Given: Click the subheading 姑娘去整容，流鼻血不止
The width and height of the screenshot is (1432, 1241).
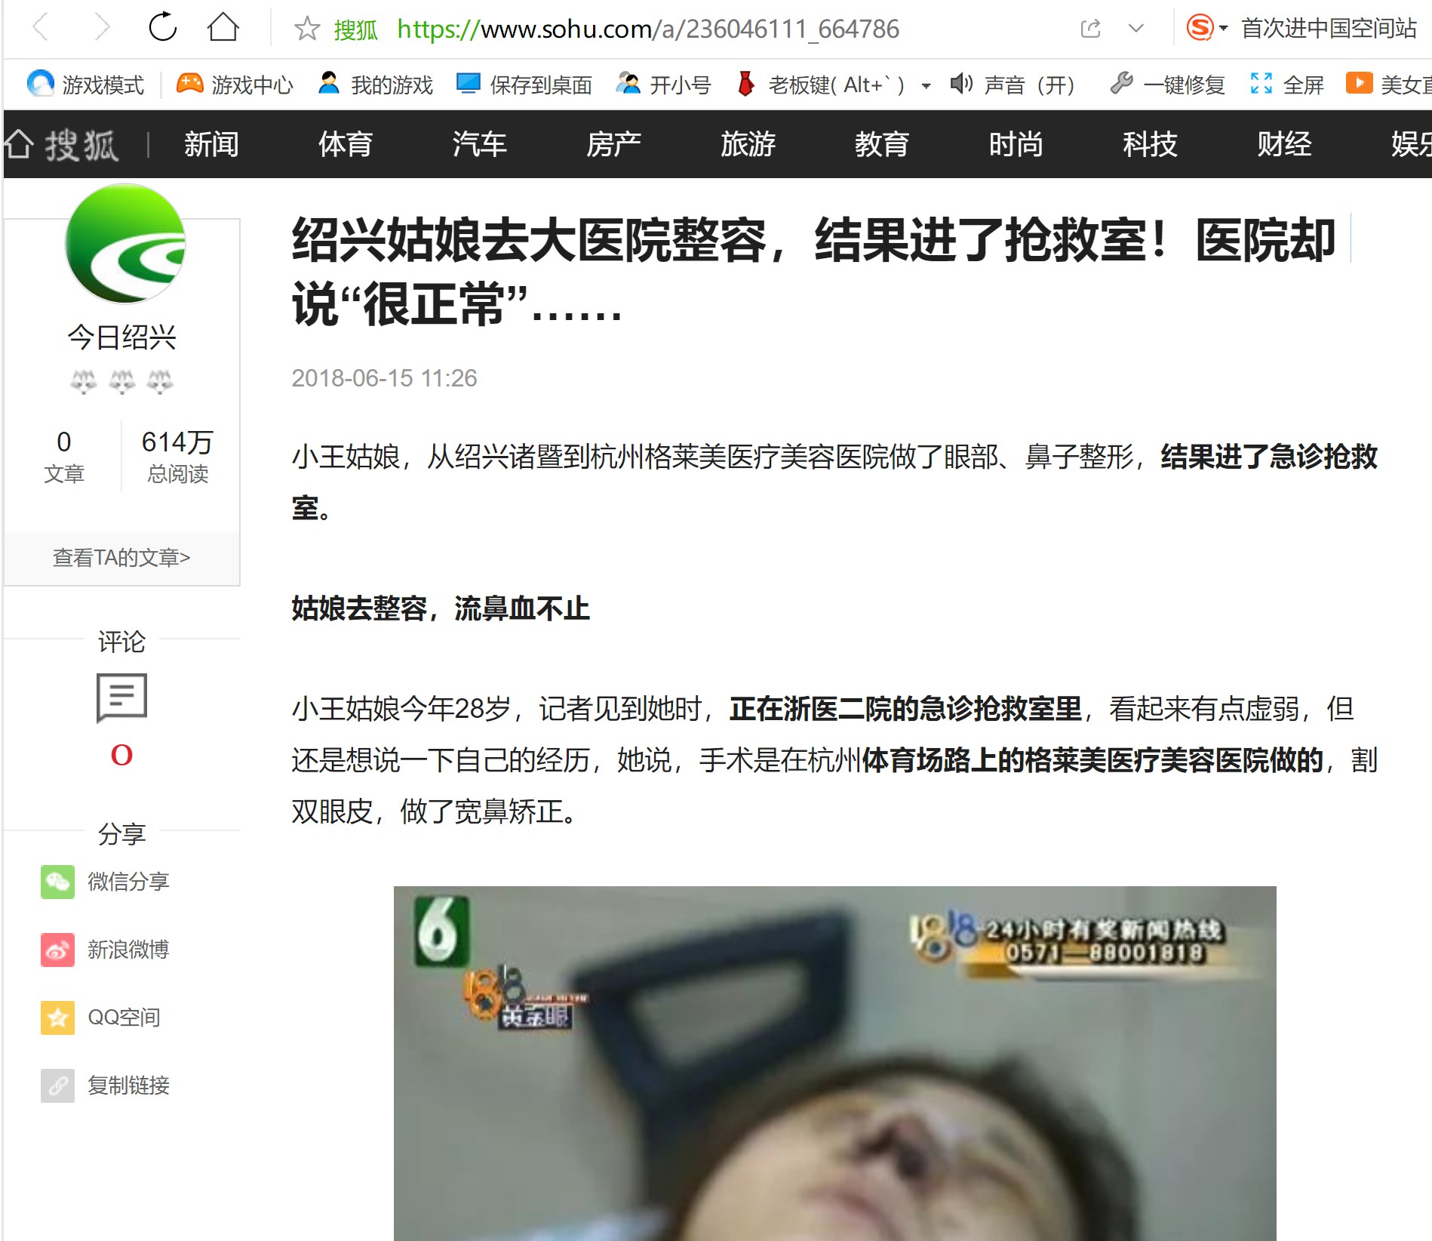Looking at the screenshot, I should [441, 608].
